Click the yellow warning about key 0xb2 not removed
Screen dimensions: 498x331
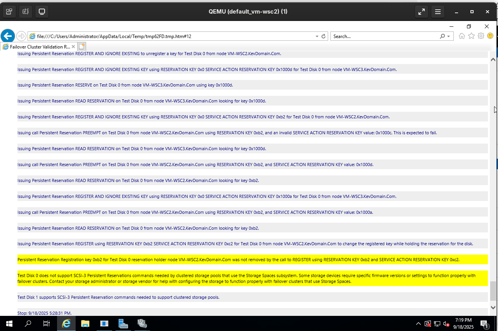pos(252,260)
